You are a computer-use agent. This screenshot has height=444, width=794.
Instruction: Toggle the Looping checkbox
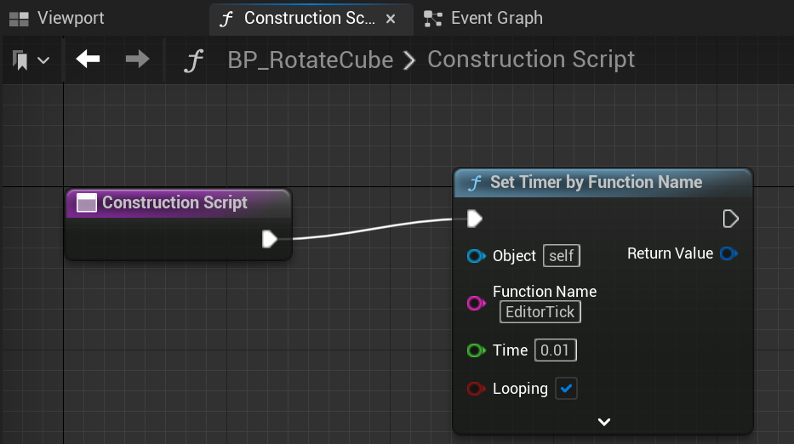coord(566,389)
